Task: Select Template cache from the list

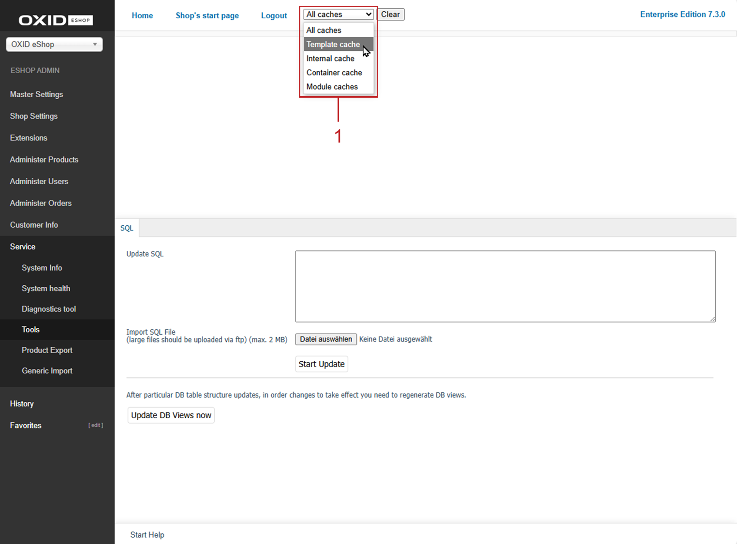Action: click(x=333, y=44)
